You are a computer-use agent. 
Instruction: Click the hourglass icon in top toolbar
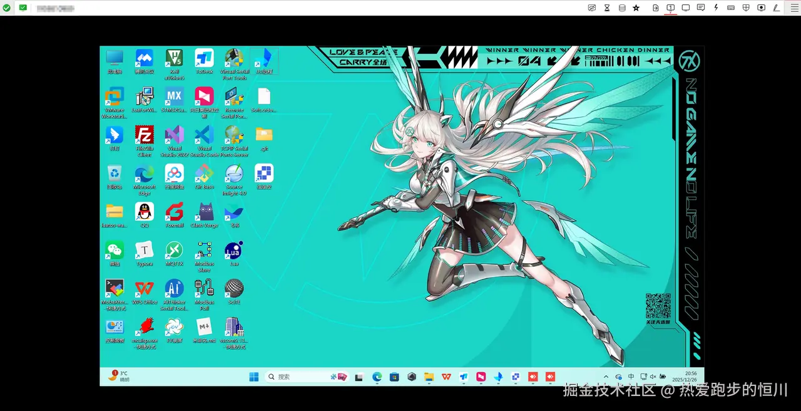tap(607, 8)
